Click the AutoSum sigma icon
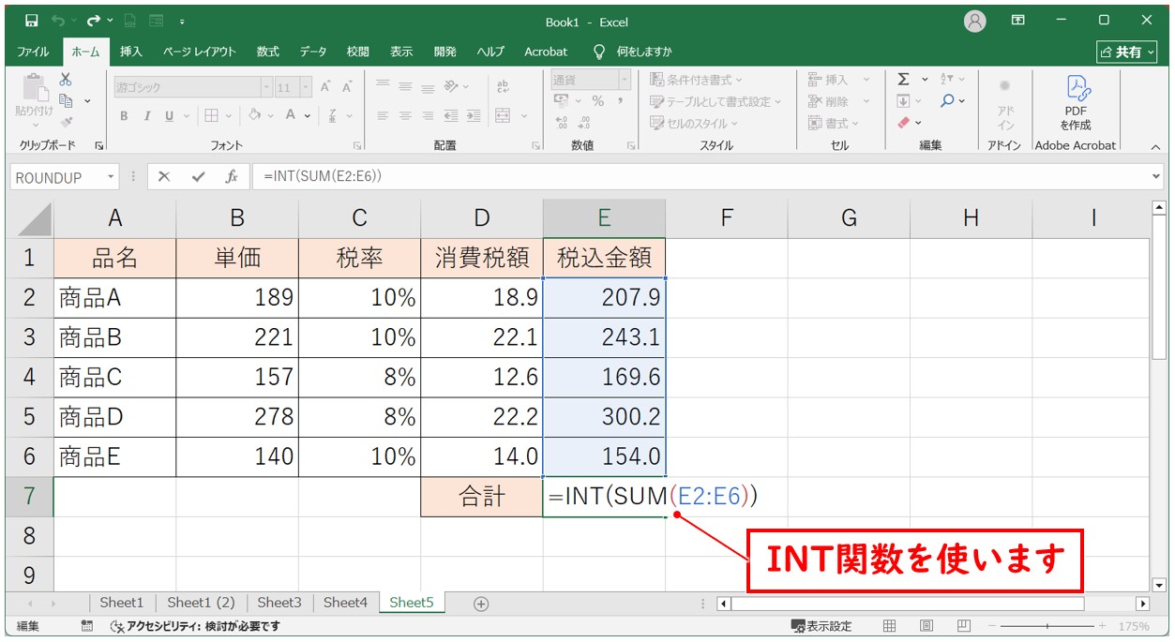Screen dimensions: 1175x642 903,80
